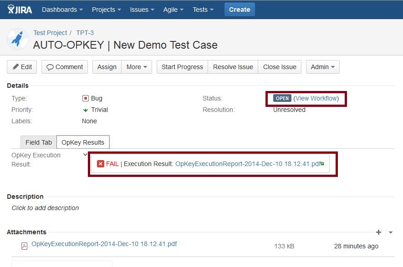Add an attachment with the plus icon
403x267 pixels.
[378, 232]
